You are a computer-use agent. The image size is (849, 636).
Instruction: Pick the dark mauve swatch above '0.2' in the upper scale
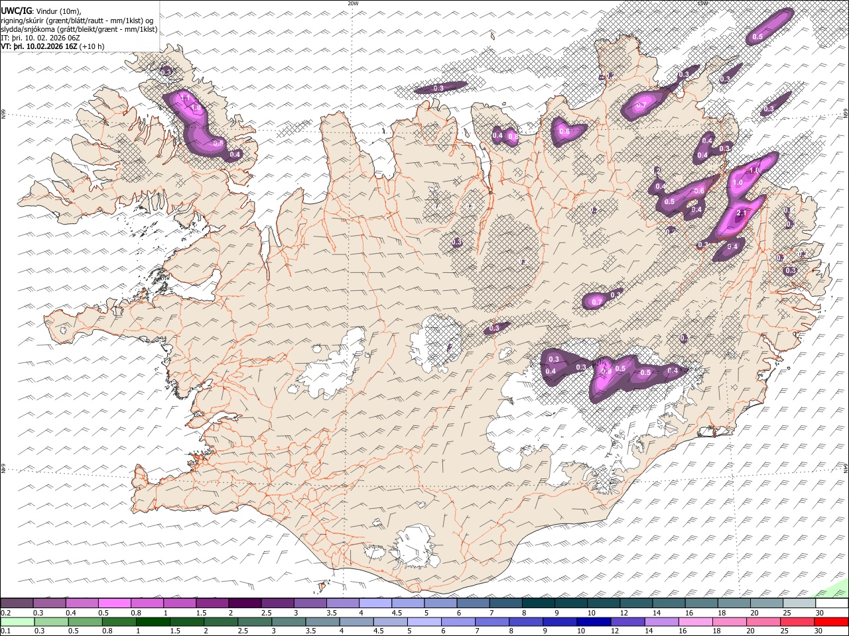pos(17,604)
